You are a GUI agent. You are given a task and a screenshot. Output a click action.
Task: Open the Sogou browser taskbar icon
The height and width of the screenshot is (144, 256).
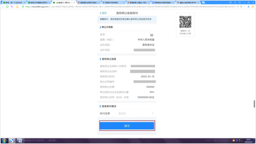[x=12, y=140]
